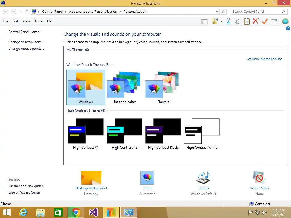This screenshot has width=291, height=218.
Task: Select the Windows default theme
Action: point(86,87)
